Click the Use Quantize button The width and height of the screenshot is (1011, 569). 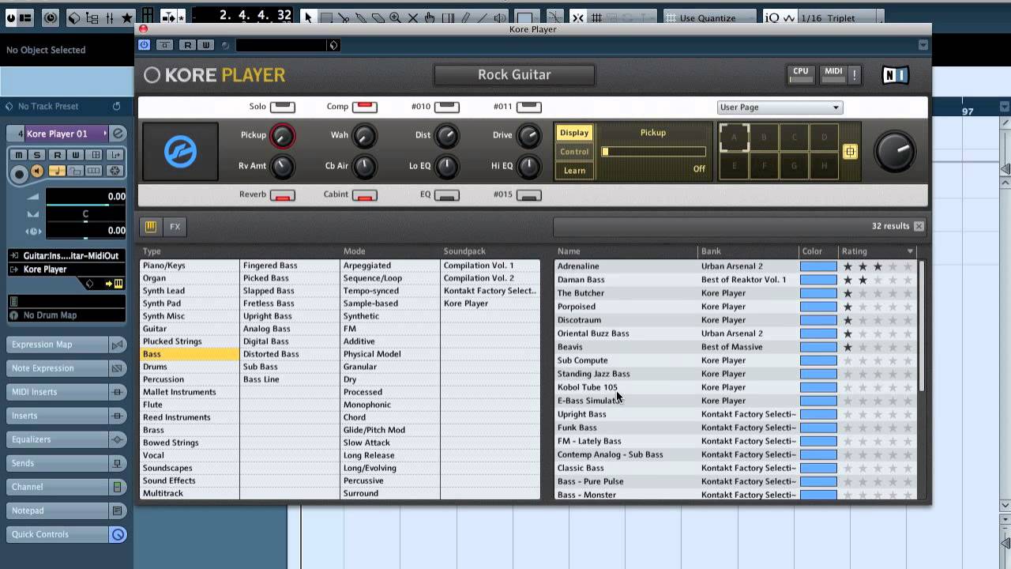tap(708, 17)
